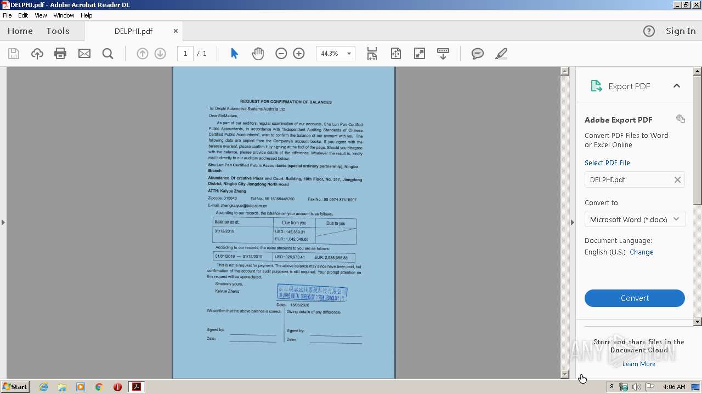Image resolution: width=702 pixels, height=394 pixels.
Task: Click the blue Convert button
Action: click(x=635, y=298)
